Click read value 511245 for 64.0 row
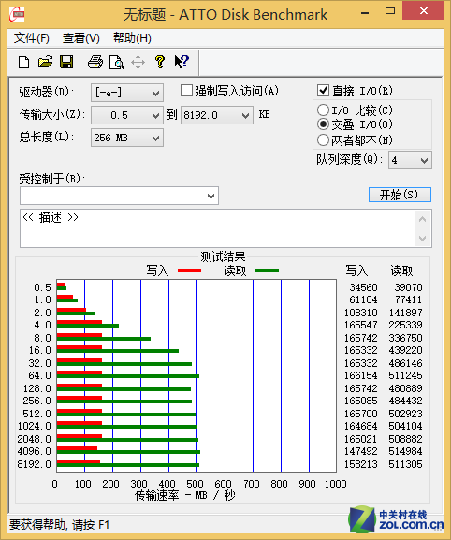Screen dimensions: 451x540 tap(405, 375)
